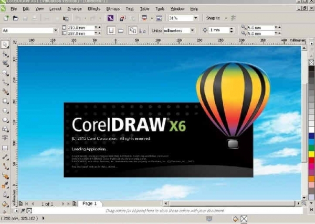Open Search Content purple icon
This screenshot has width=315, height=224.
point(110,18)
